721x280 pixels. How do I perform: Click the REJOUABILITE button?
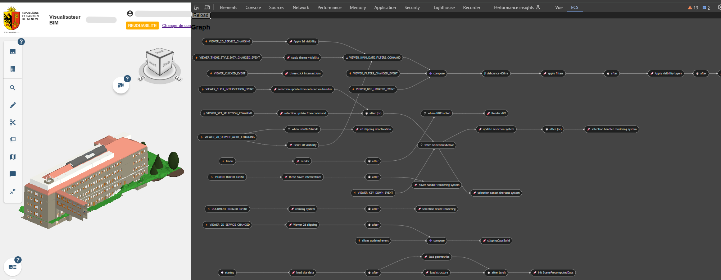point(142,26)
